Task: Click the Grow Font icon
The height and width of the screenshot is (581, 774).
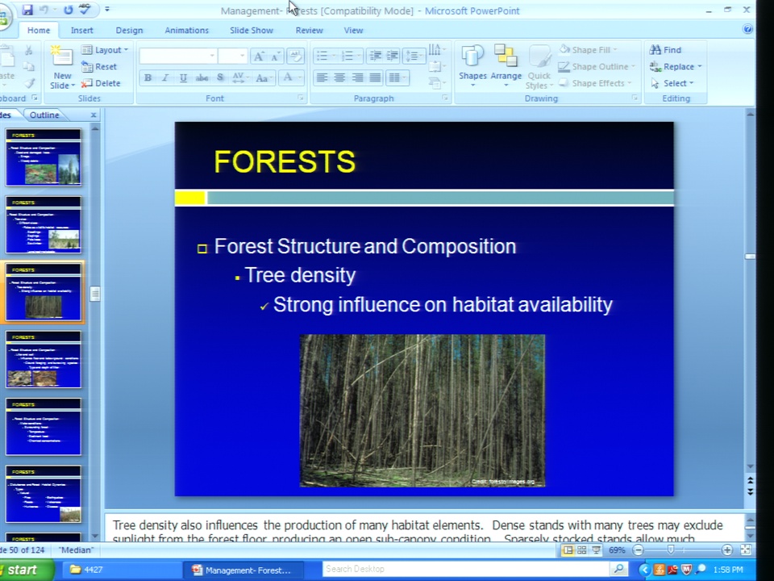Action: click(259, 56)
